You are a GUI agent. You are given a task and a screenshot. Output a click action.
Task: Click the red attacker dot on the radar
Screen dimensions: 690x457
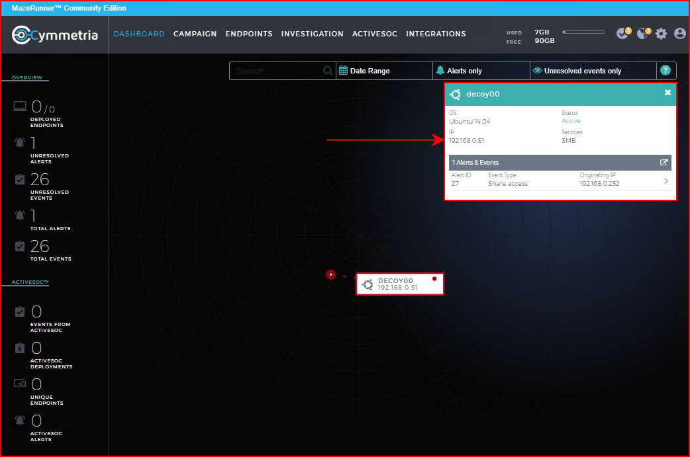(330, 274)
